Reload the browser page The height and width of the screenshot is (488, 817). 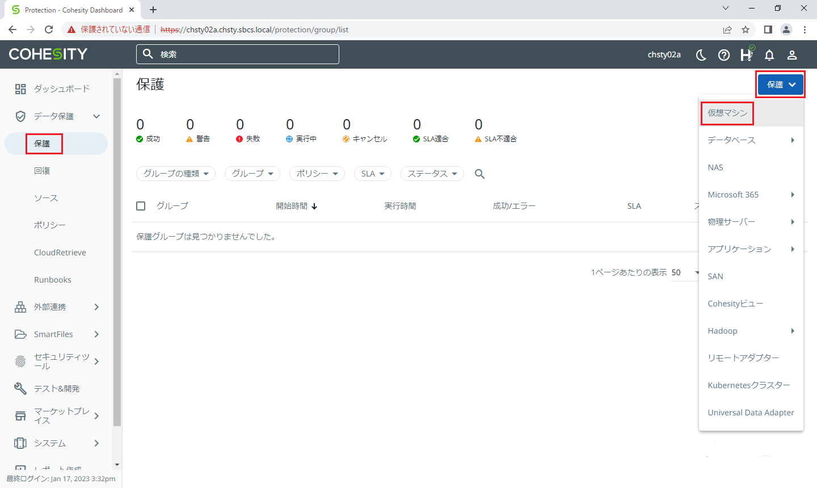click(x=49, y=30)
